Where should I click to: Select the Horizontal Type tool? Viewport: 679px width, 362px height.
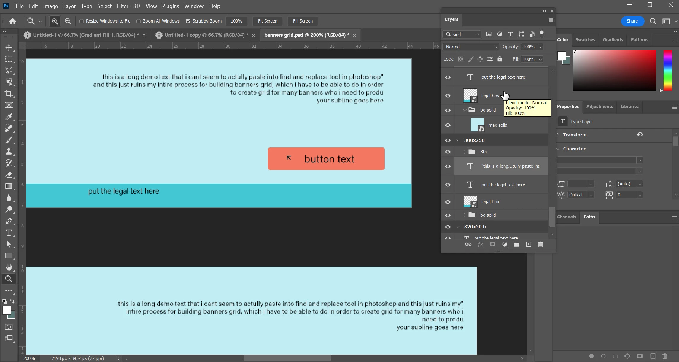(x=9, y=233)
